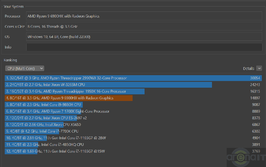Select the i7-1165G7 @15W ranking row

point(55,151)
